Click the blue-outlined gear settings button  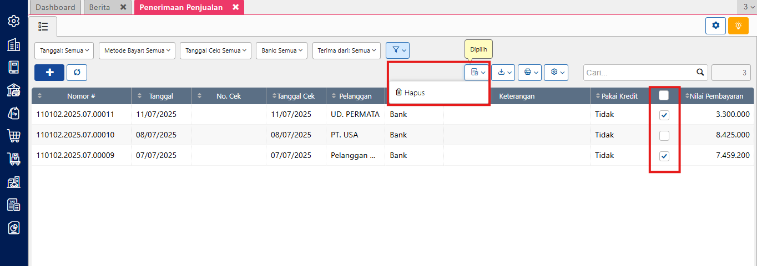pyautogui.click(x=715, y=25)
